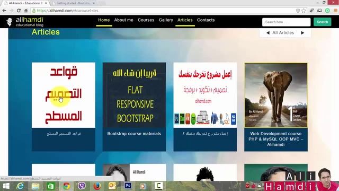The height and width of the screenshot is (191, 339).
Task: Click the قواعد التصميم المسطح caption link
Action: tap(64, 134)
